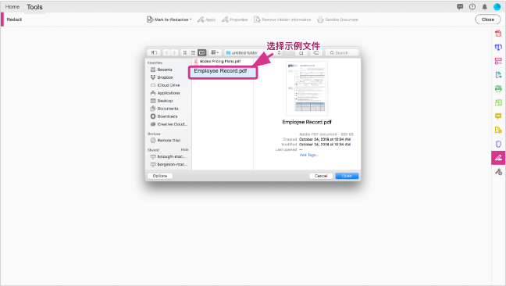Toggle the file dialog sidebar button
Screen dimensions: 506x286
tap(154, 52)
